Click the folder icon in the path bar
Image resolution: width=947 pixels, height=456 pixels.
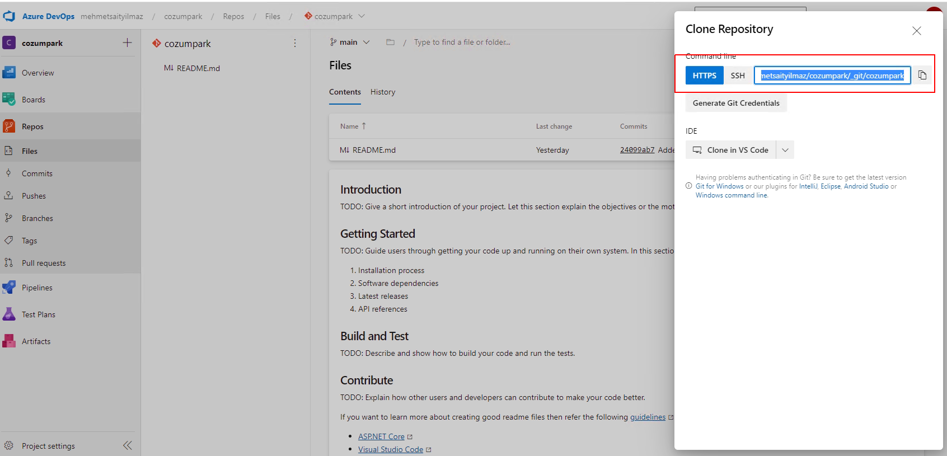coord(391,42)
